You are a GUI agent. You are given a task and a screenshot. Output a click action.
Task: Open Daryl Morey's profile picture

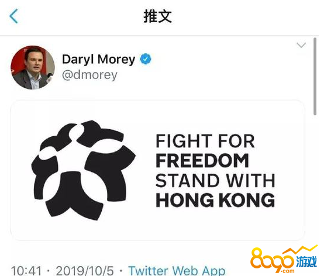[x=33, y=68]
